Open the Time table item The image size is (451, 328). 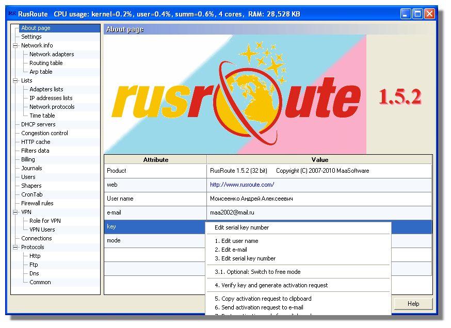42,116
